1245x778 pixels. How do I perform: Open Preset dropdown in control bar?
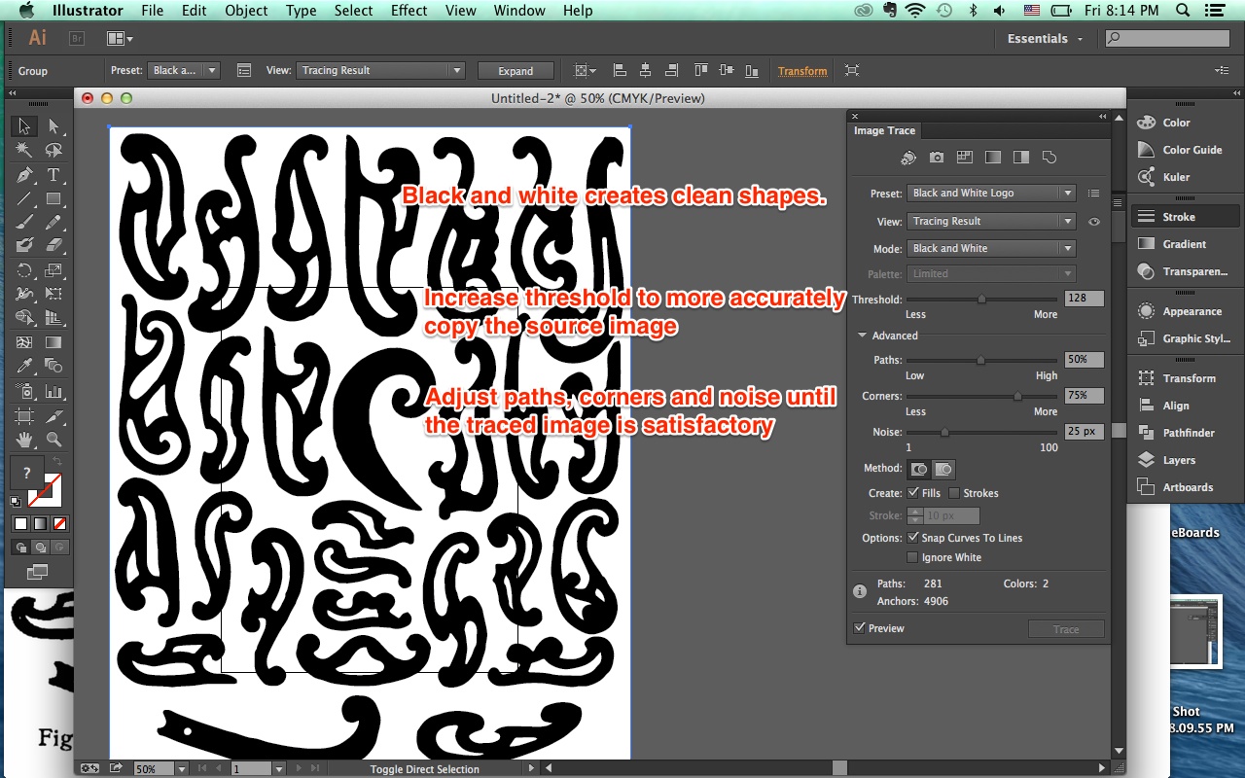click(185, 71)
